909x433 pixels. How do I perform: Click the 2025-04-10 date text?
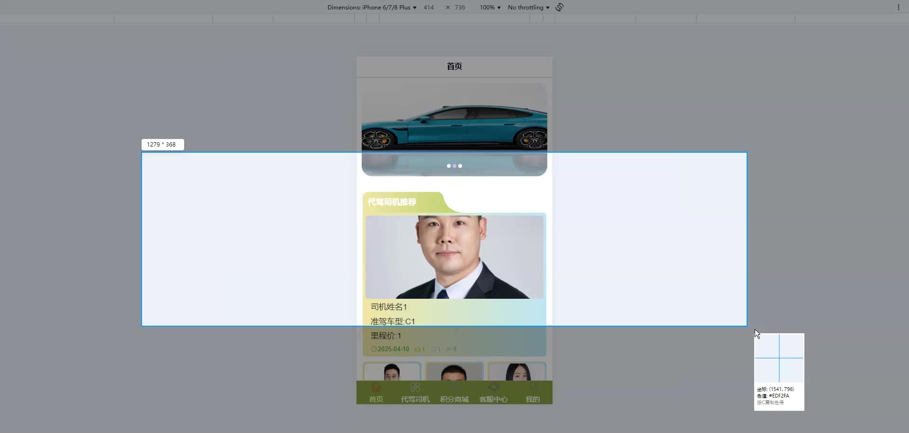click(x=393, y=349)
